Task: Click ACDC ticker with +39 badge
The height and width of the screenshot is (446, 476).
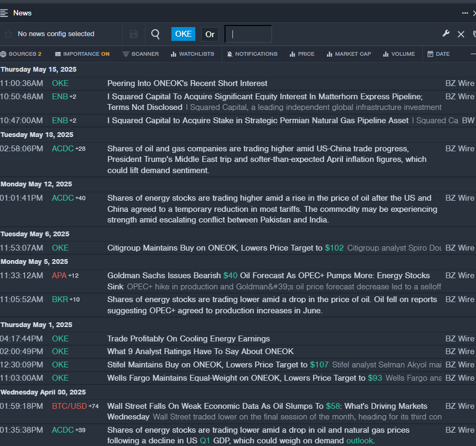Action: tap(63, 430)
